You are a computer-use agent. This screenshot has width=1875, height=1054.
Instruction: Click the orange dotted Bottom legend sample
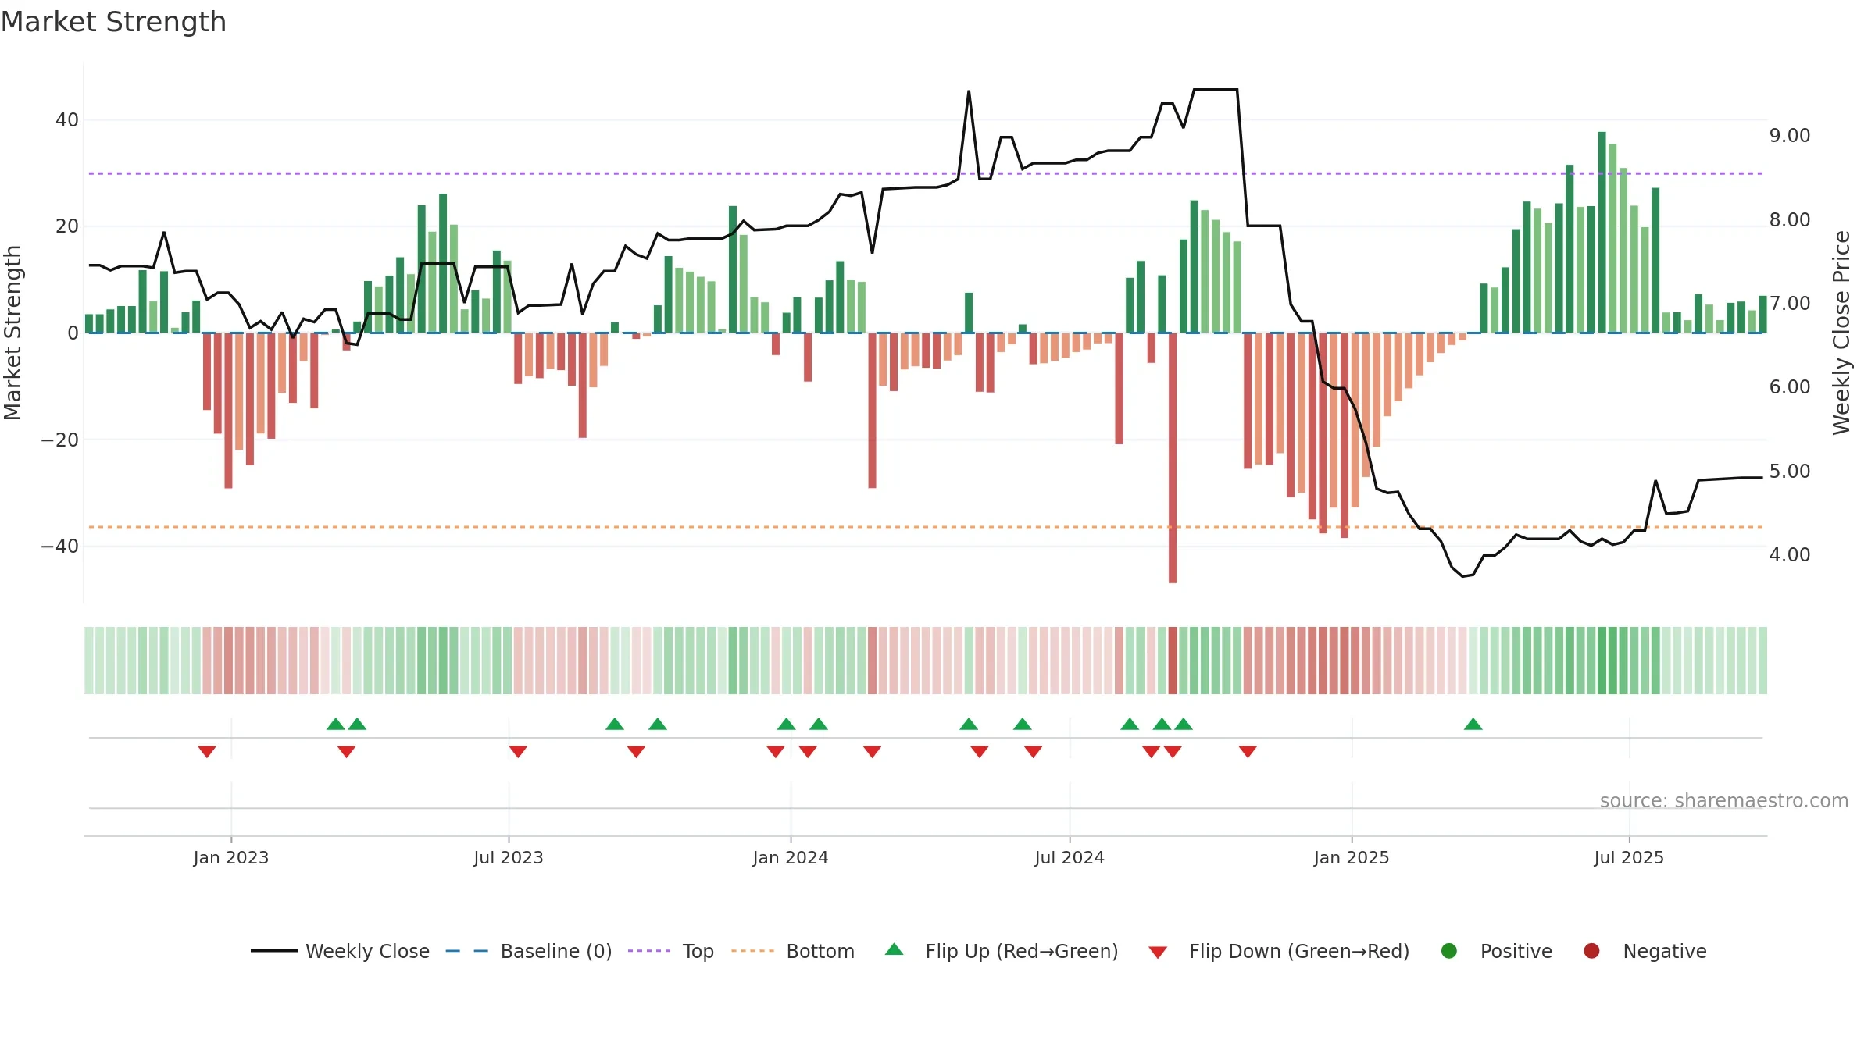click(x=752, y=951)
